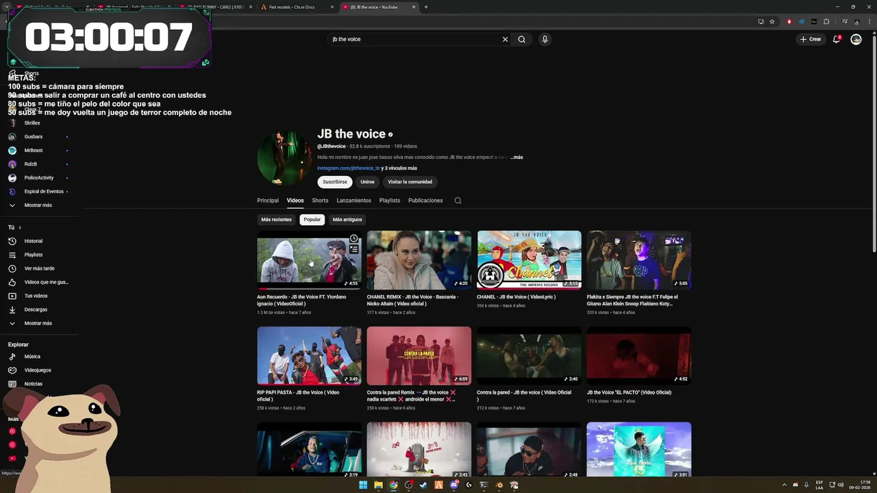The height and width of the screenshot is (493, 877).
Task: Expand channel description with ...más
Action: 517,157
